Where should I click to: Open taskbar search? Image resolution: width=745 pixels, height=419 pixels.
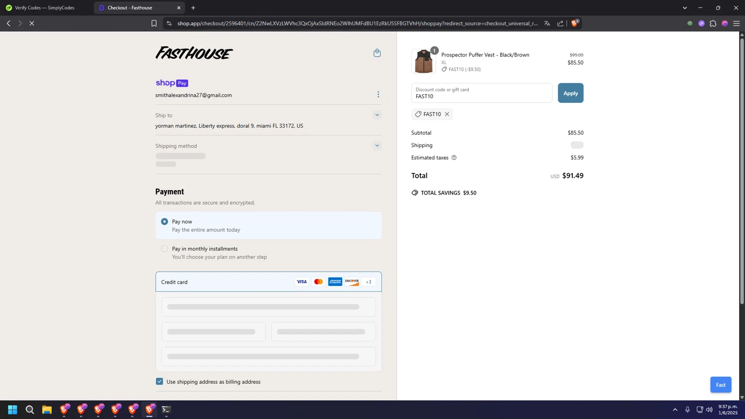pos(30,410)
